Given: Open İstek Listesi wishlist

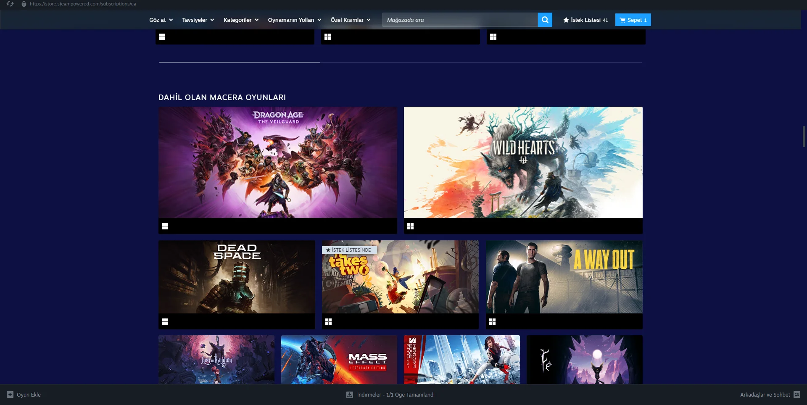Looking at the screenshot, I should (585, 20).
